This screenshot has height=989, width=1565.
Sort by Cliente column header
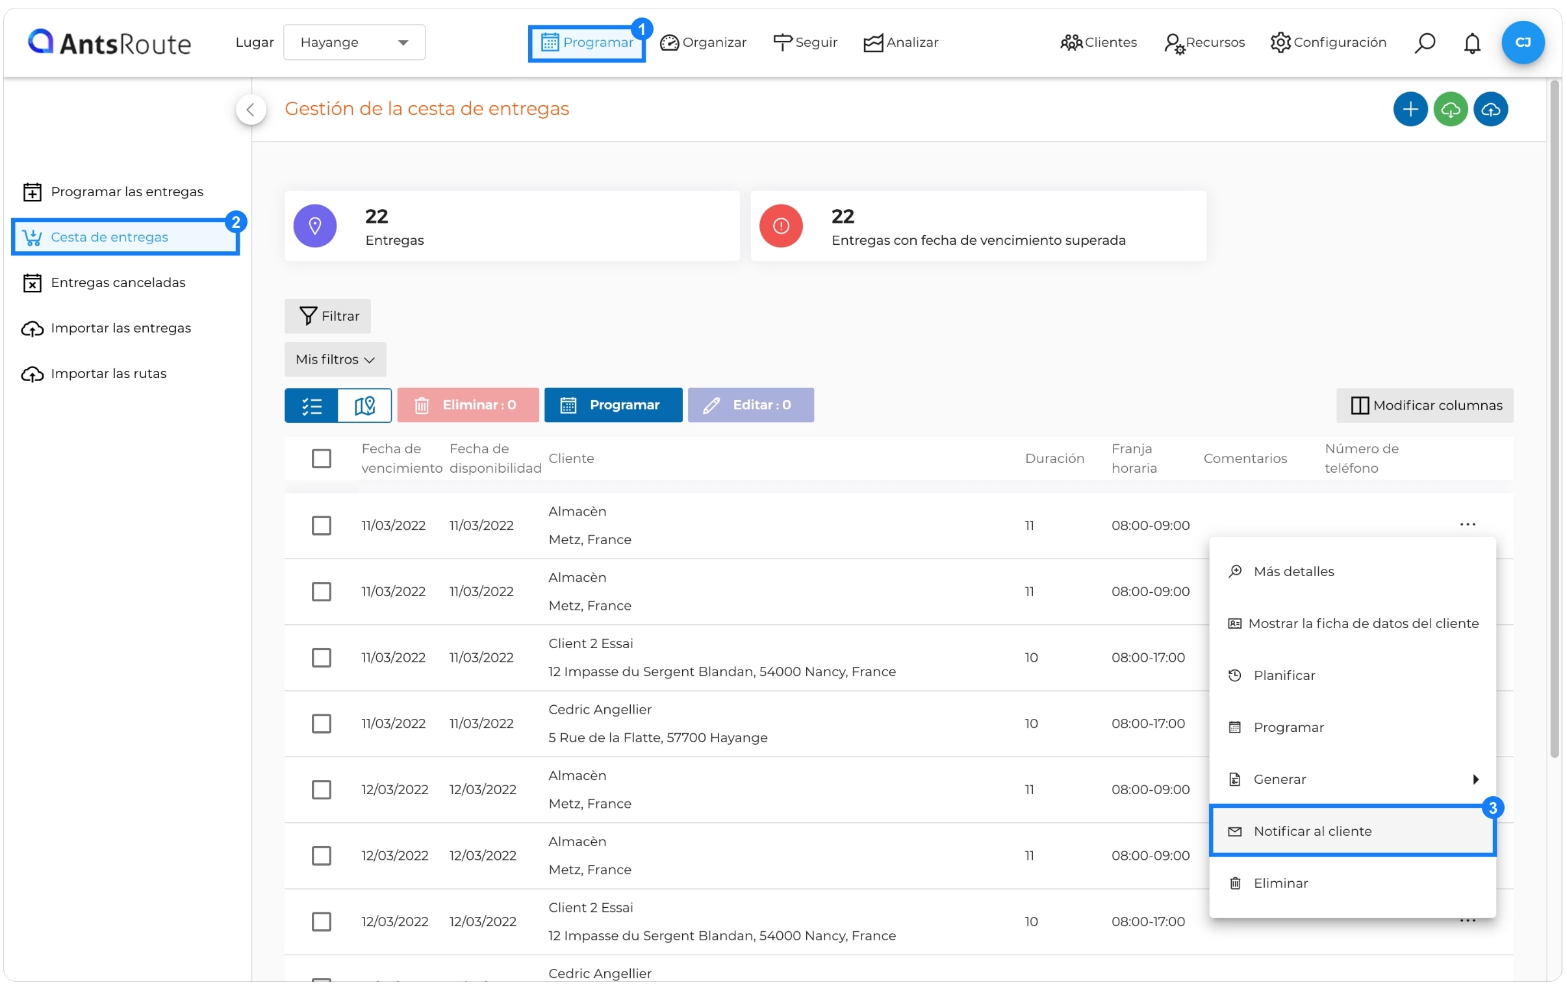click(x=570, y=458)
